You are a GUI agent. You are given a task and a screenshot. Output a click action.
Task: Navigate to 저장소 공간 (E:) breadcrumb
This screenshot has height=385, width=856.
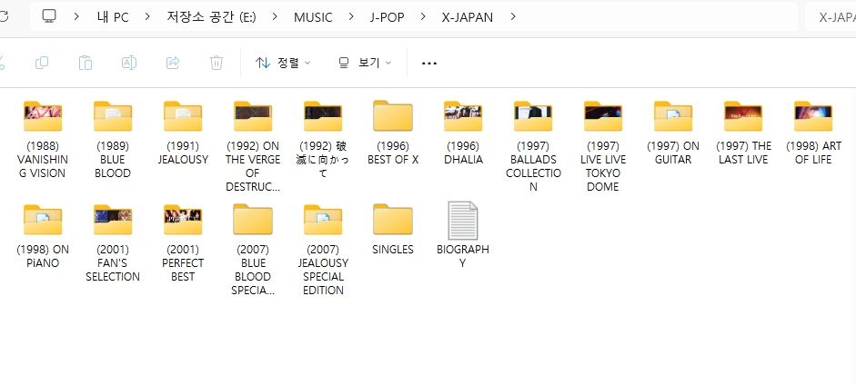[211, 17]
